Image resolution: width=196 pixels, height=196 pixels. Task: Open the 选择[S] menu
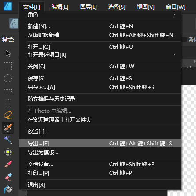click(117, 7)
